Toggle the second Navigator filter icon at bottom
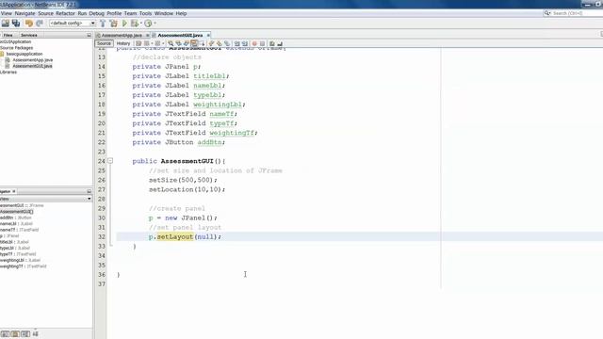This screenshot has width=603, height=339. (x=15, y=334)
